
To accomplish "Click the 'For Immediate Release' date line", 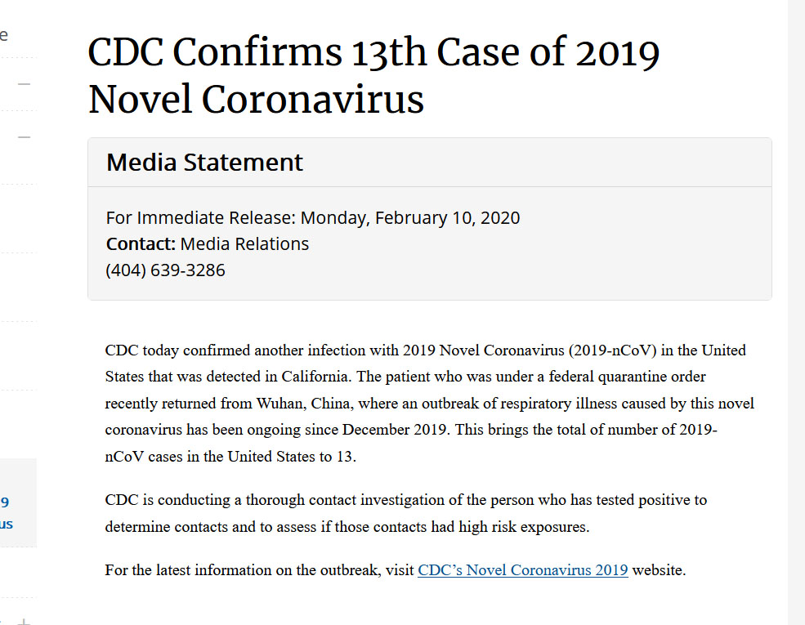I will 313,217.
